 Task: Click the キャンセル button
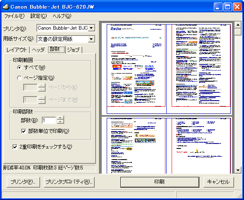[x=218, y=182]
